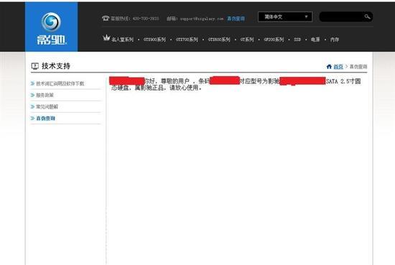Open the GTX700系列 menu
This screenshot has height=265, width=395.
(x=187, y=39)
